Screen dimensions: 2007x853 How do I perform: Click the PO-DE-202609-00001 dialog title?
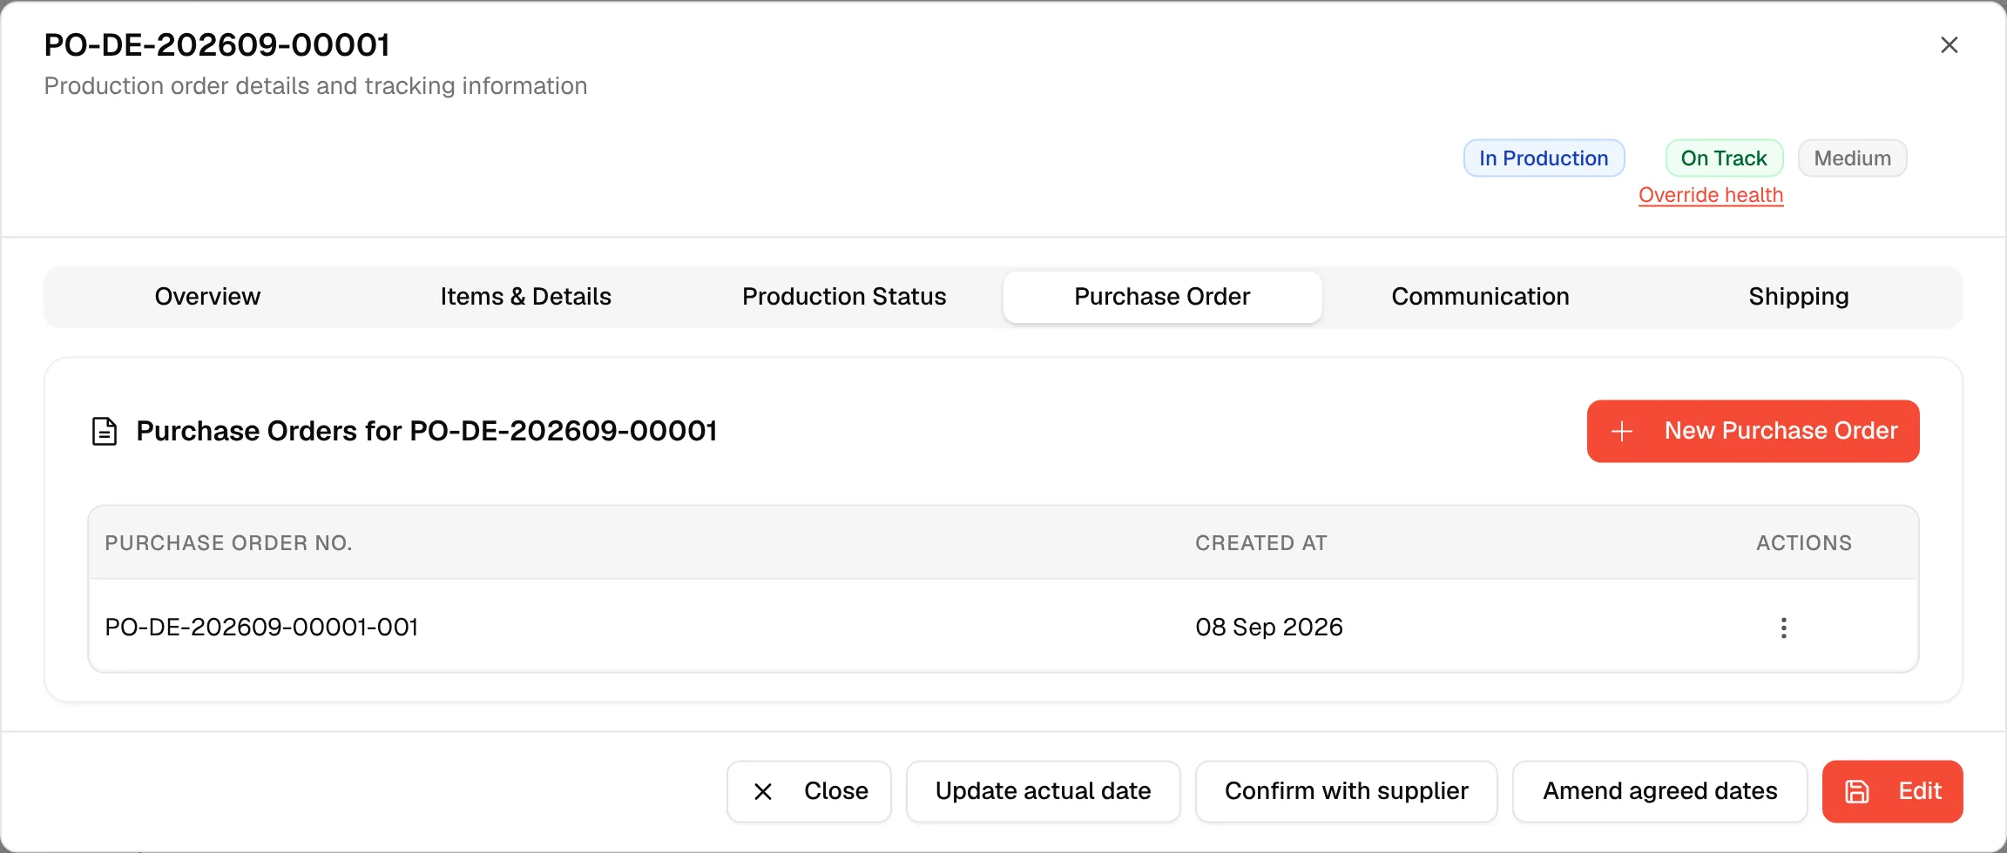pyautogui.click(x=217, y=45)
